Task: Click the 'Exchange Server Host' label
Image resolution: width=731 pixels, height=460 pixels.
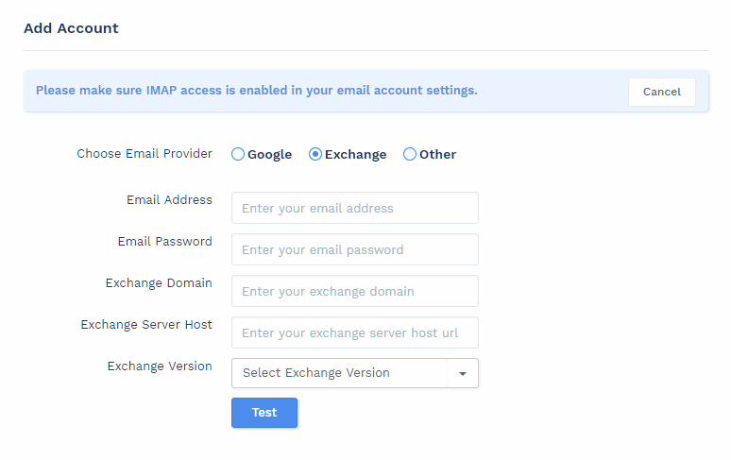Action: 146,325
